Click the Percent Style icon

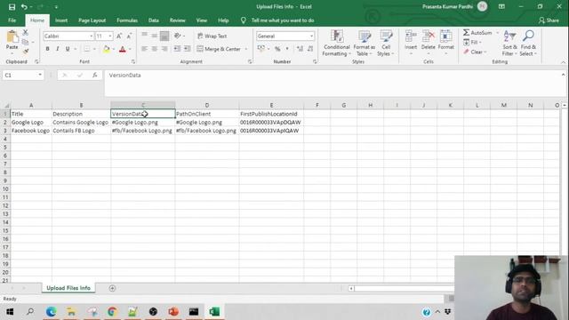click(x=277, y=49)
